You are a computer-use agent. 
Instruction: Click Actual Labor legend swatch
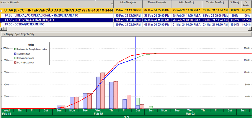[x=15, y=53]
